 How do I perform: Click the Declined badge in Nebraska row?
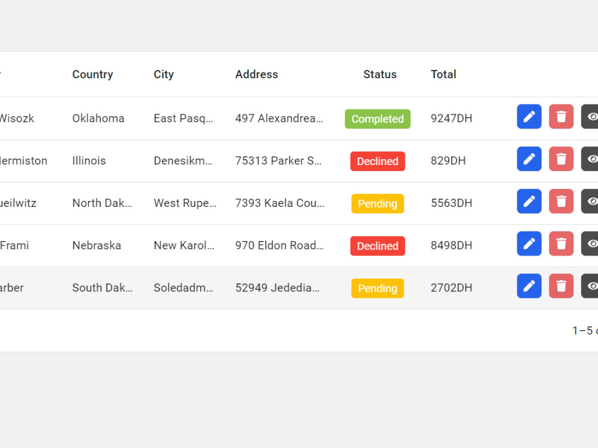[377, 246]
